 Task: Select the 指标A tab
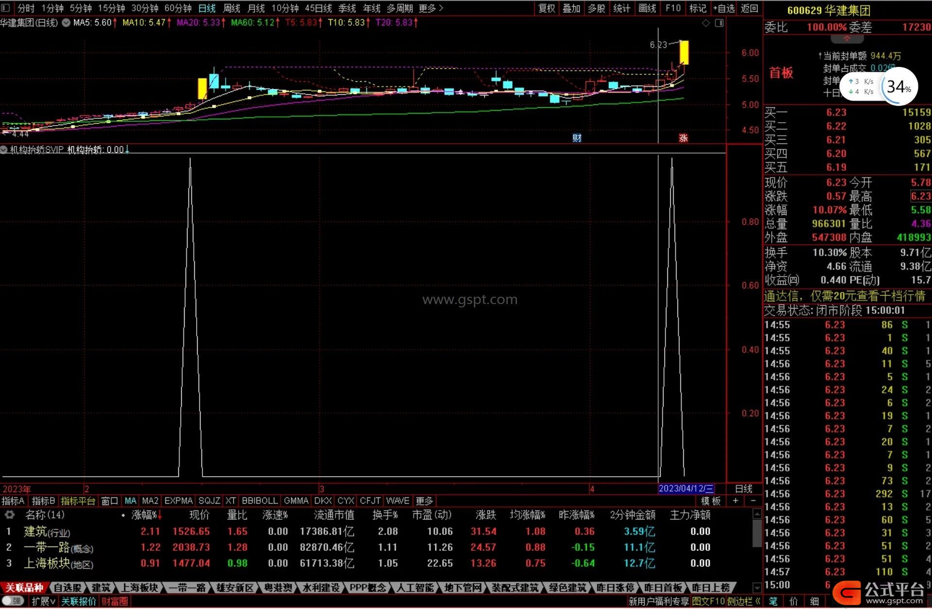13,501
